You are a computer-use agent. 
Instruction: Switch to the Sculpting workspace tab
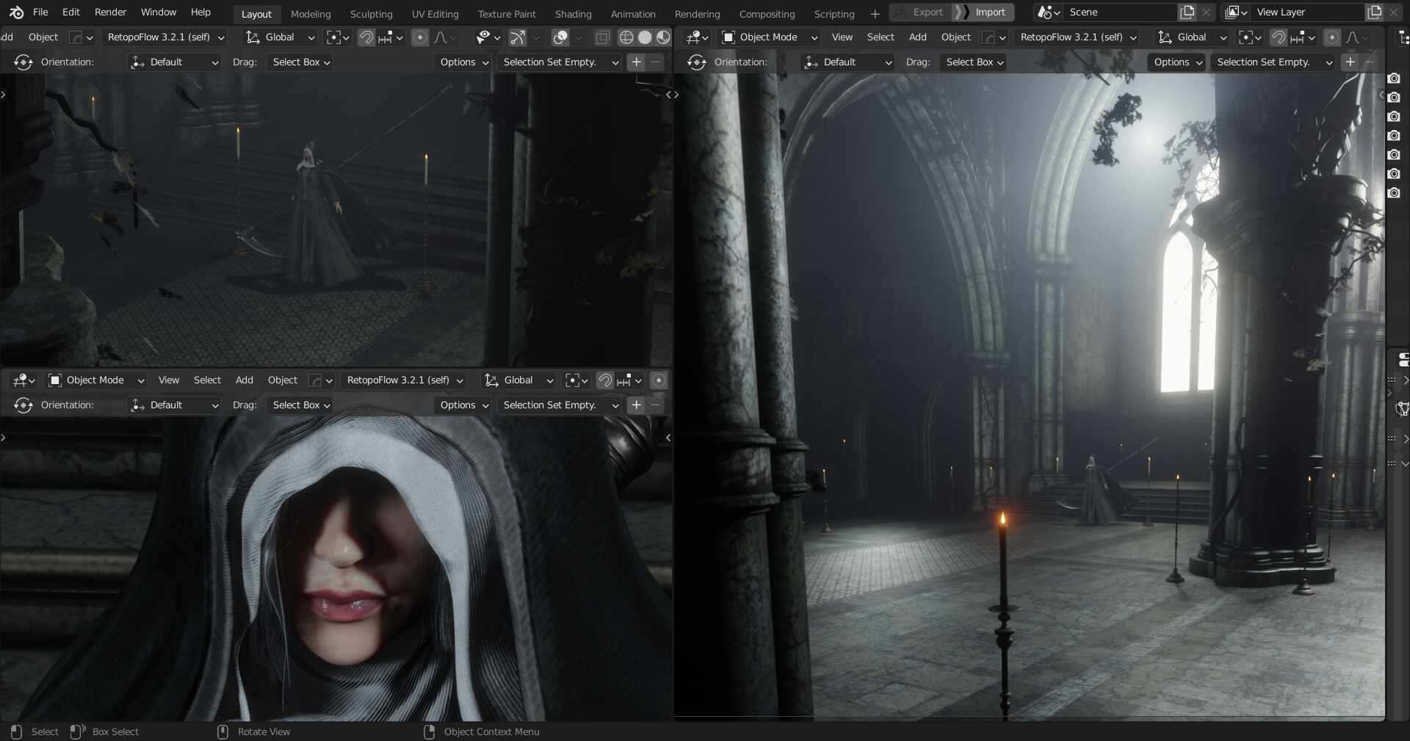pyautogui.click(x=371, y=14)
